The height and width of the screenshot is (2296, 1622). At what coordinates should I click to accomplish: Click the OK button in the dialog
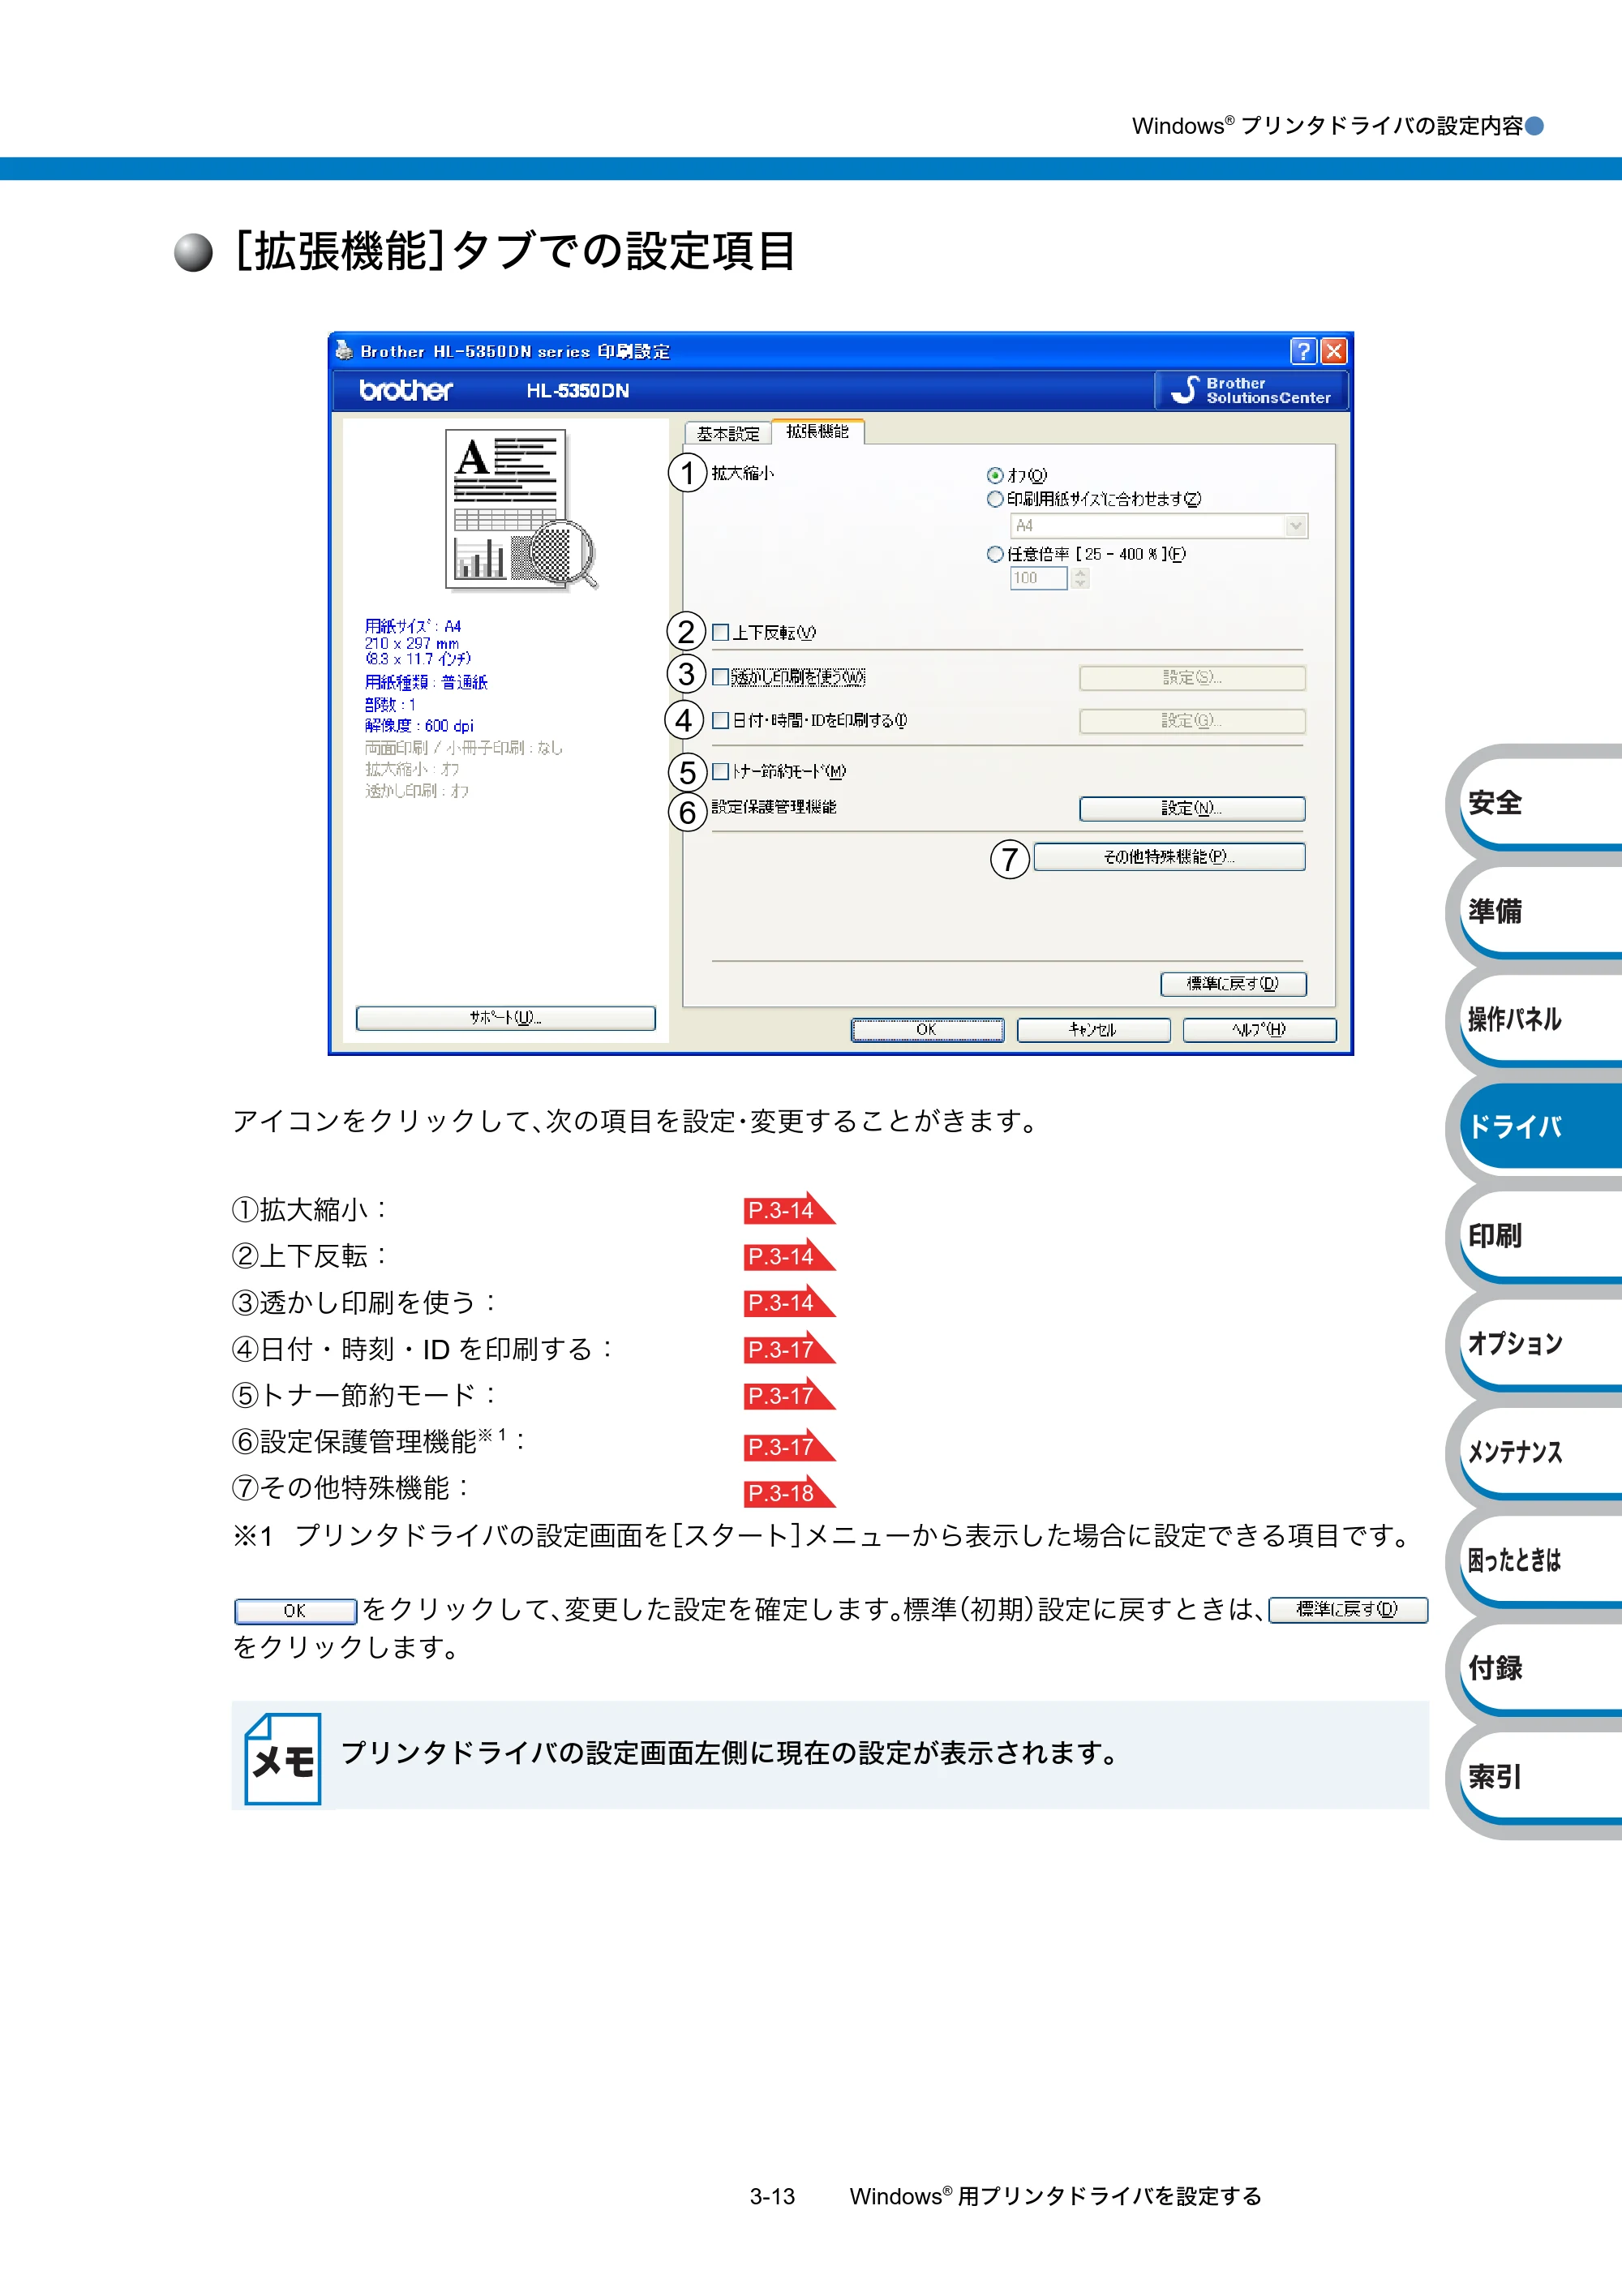[927, 1030]
